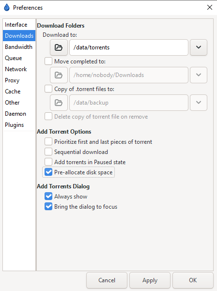Expand the Download to path dropdown
The width and height of the screenshot is (217, 291).
click(199, 47)
